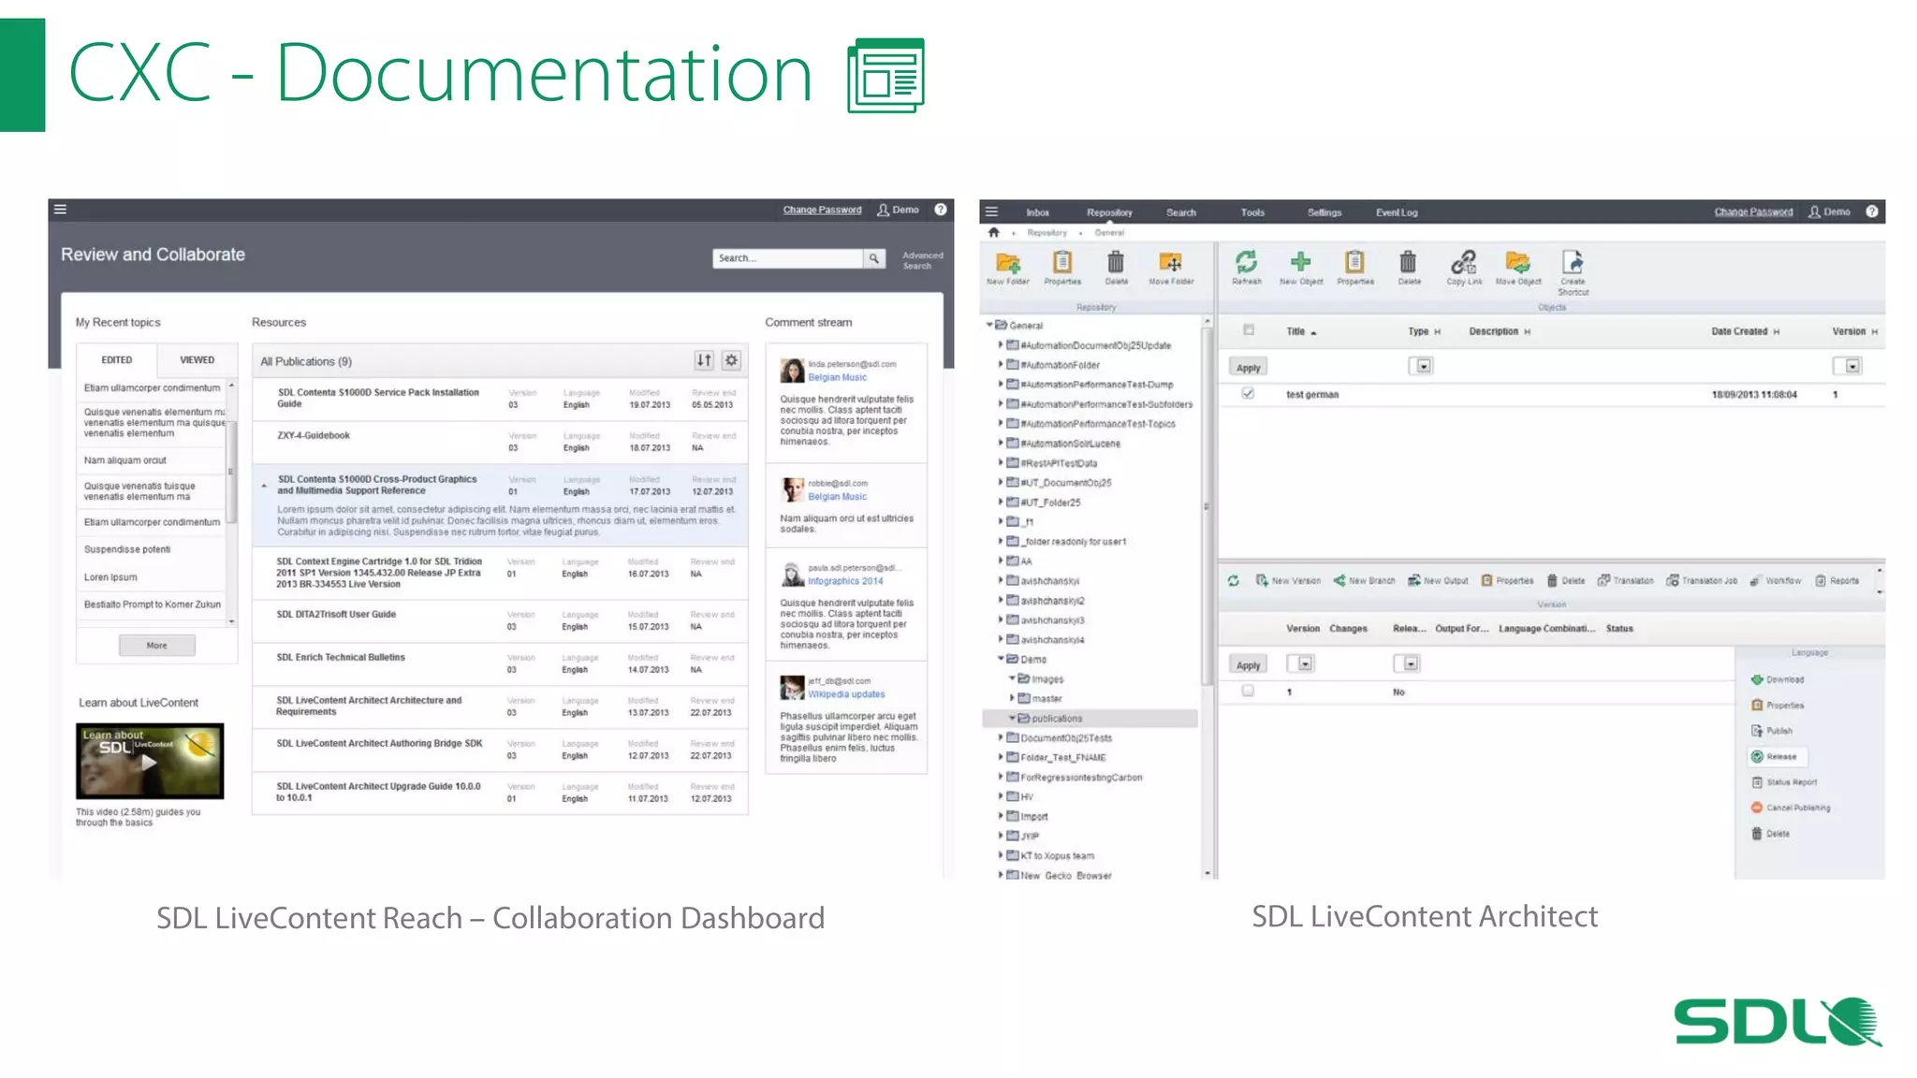Switch to the EDITED tab
This screenshot has height=1078, width=1917.
[117, 359]
